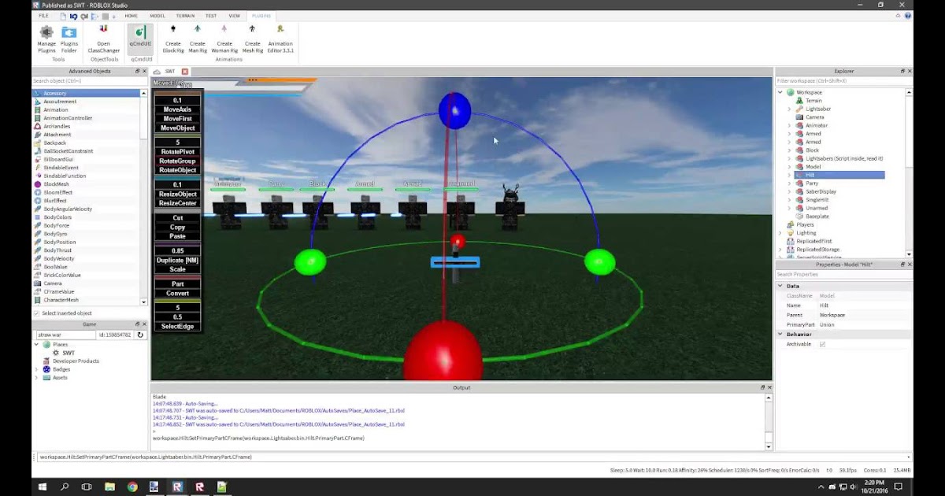Screen dimensions: 945x496
Task: Close the SWT document tab
Action: 185,72
